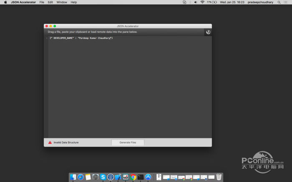
Task: Open the tall document thumbnail in the dock
Action: 159,177
